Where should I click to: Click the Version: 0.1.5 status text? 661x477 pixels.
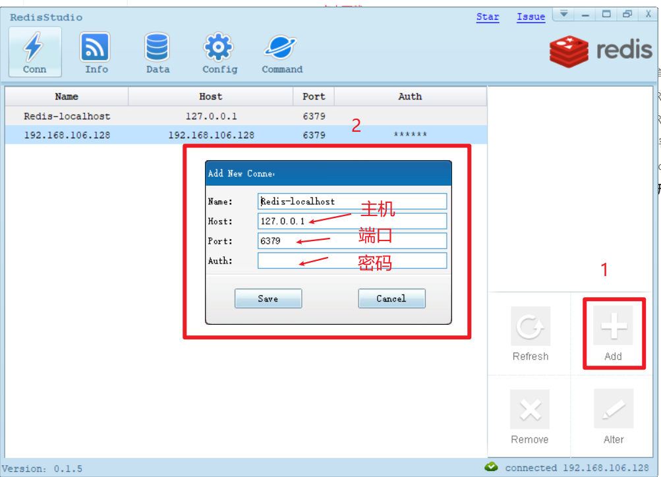[42, 468]
